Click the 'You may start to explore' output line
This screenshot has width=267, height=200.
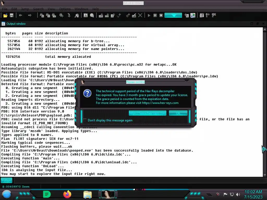53,174
